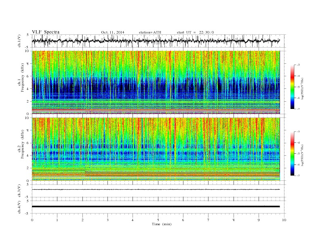This screenshot has width=320, height=247.
Task: Click the time axis tick label '5'
Action: click(158, 220)
